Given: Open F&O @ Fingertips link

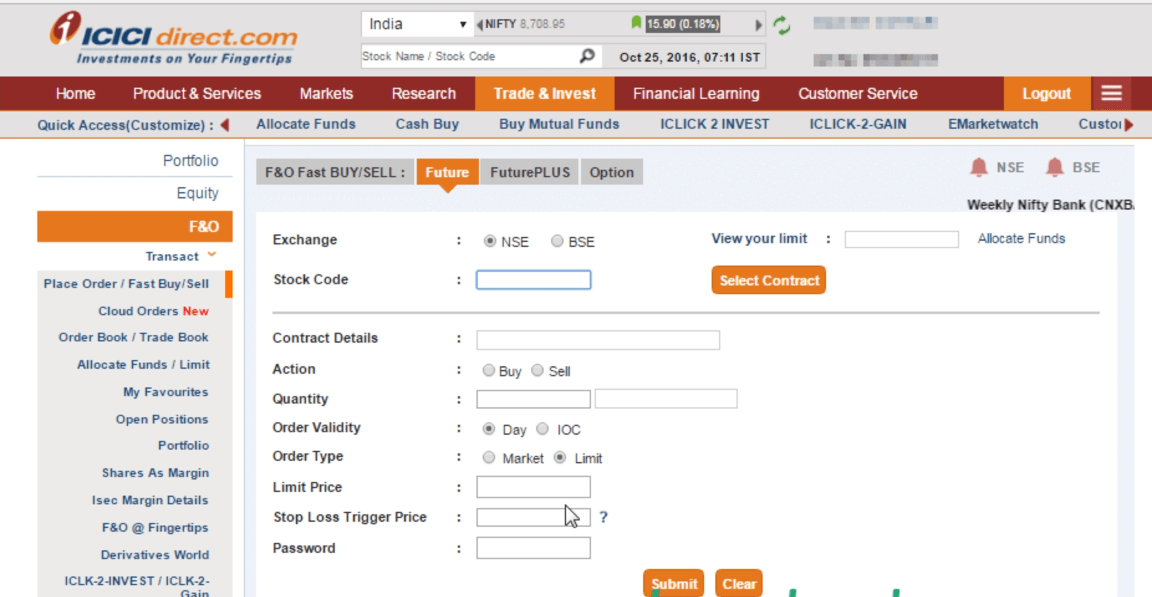Looking at the screenshot, I should tap(155, 527).
